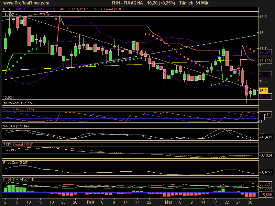This screenshot has height=206, width=275.
Task: Click the orange 16,2 current price tag
Action: pyautogui.click(x=263, y=91)
